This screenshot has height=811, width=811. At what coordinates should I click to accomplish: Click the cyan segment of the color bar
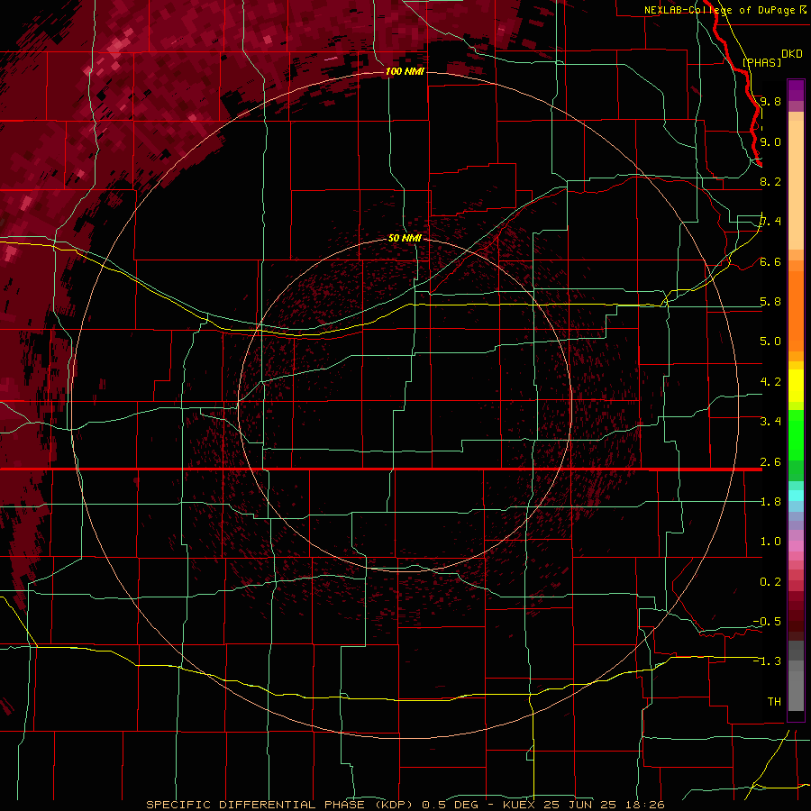(796, 496)
